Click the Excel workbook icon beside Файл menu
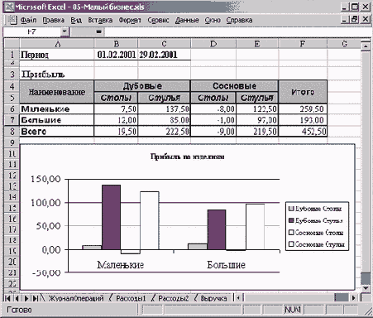 coord(12,20)
